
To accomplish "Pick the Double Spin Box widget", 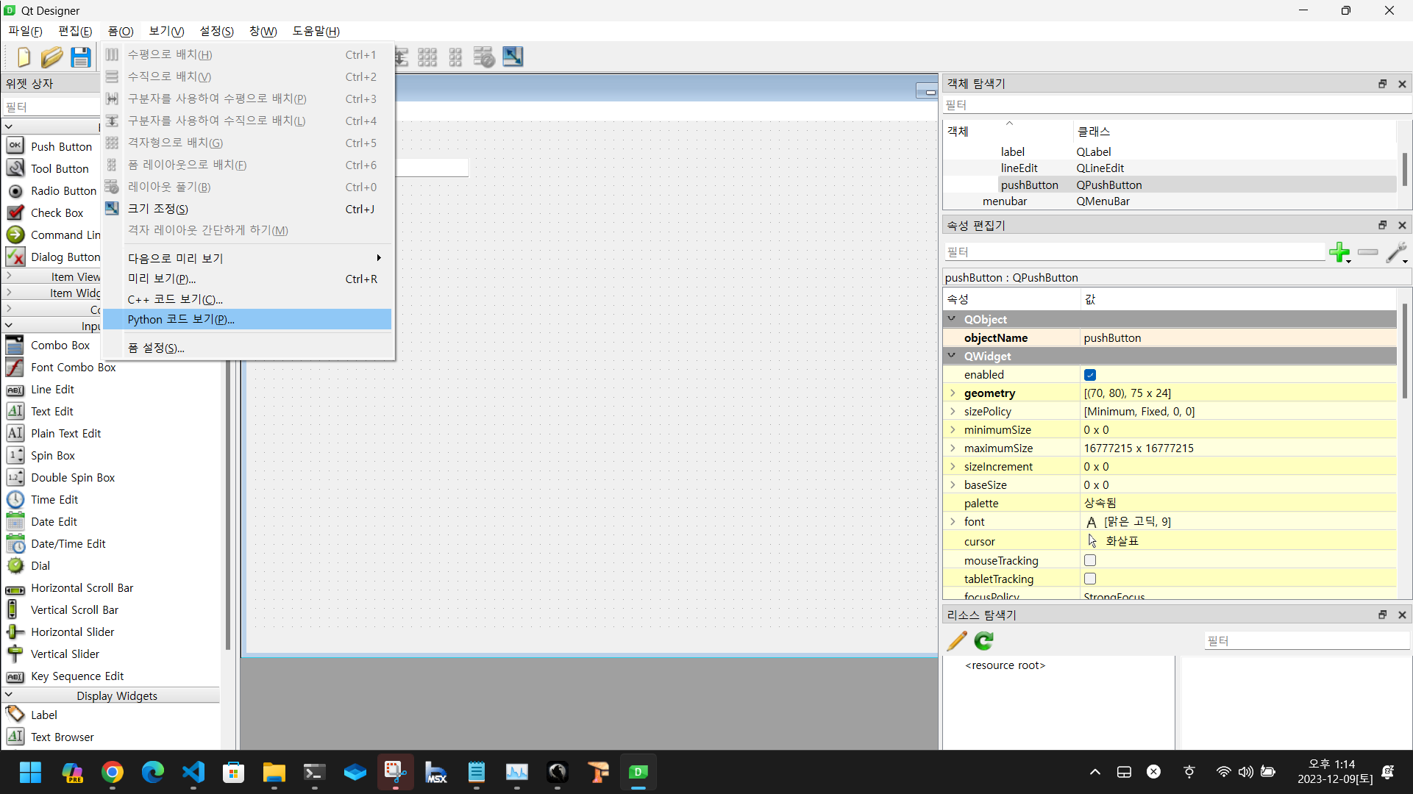I will coord(73,477).
